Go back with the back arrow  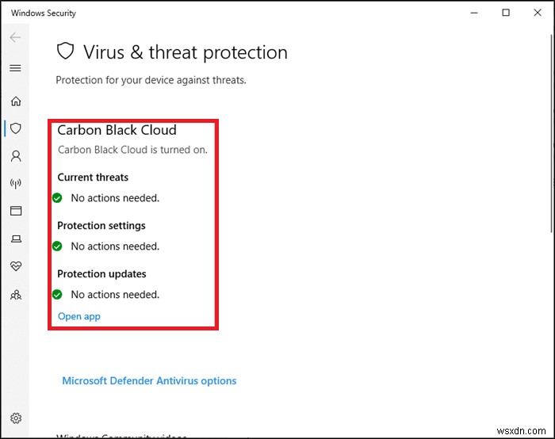(14, 37)
